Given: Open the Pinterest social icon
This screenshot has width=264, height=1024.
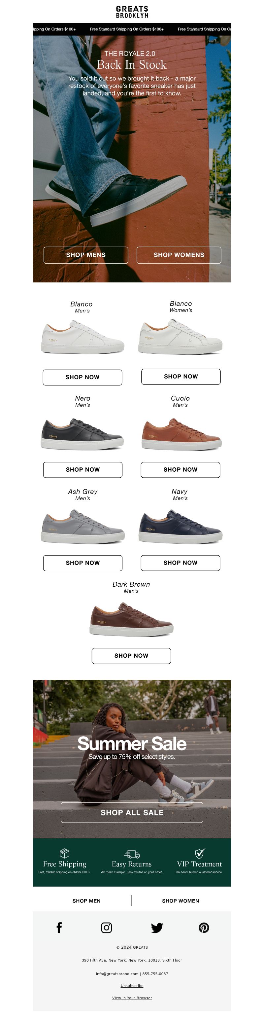Looking at the screenshot, I should (x=204, y=928).
